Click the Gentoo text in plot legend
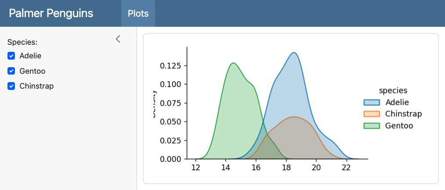445x190 pixels. point(399,126)
